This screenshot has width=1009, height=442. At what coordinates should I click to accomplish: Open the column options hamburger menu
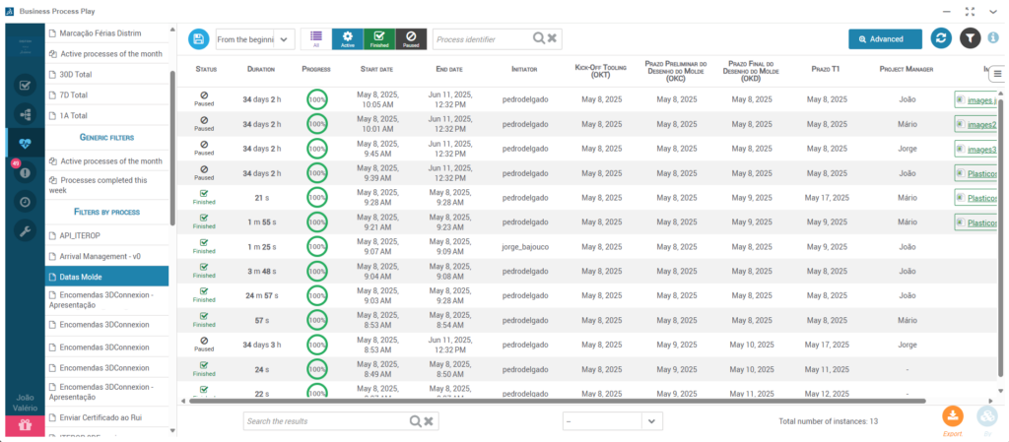[x=997, y=74]
